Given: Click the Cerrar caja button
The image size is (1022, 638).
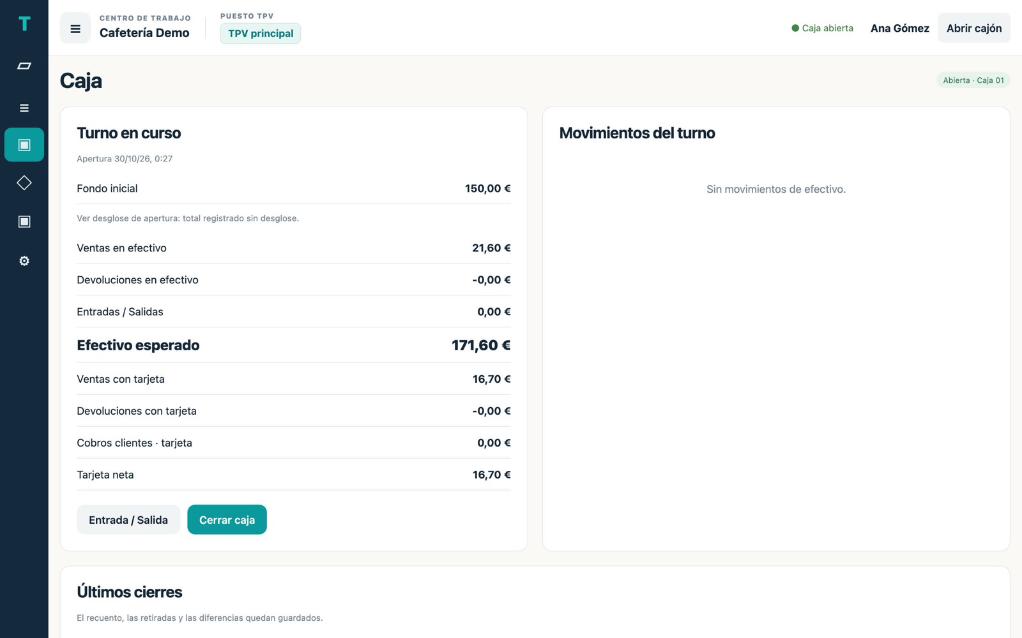Looking at the screenshot, I should tap(227, 520).
